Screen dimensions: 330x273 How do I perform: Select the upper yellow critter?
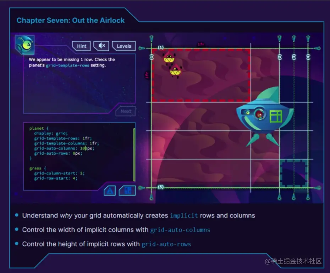click(x=169, y=58)
